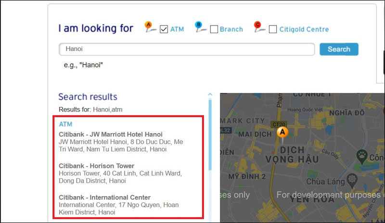Screen dimensions: 385x223
Task: Click the green paw park marker on map
Action: 361,155
